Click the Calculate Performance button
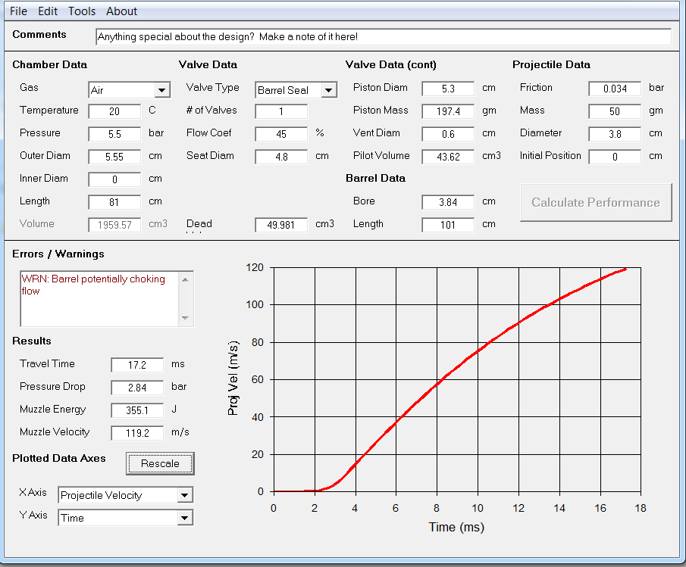The height and width of the screenshot is (567, 686). [595, 202]
